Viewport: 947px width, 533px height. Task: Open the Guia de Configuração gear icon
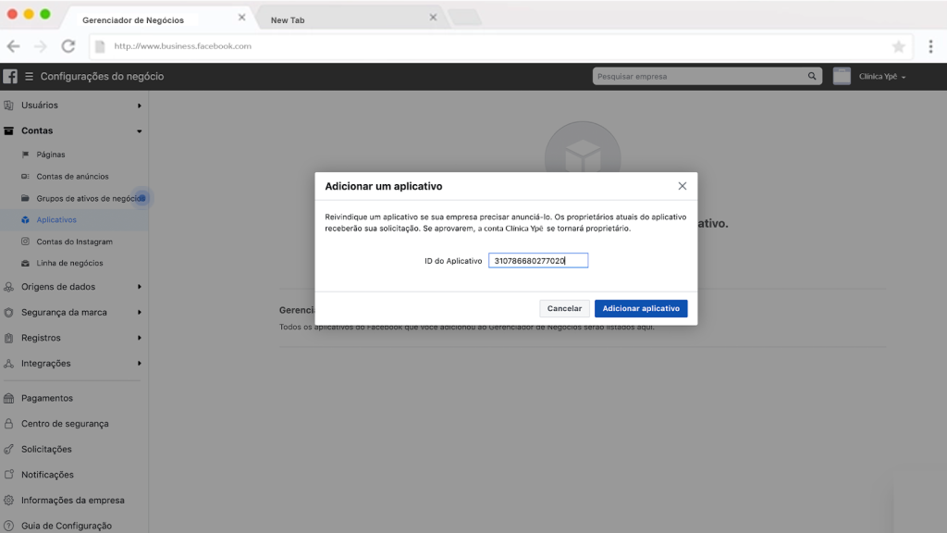tap(11, 525)
